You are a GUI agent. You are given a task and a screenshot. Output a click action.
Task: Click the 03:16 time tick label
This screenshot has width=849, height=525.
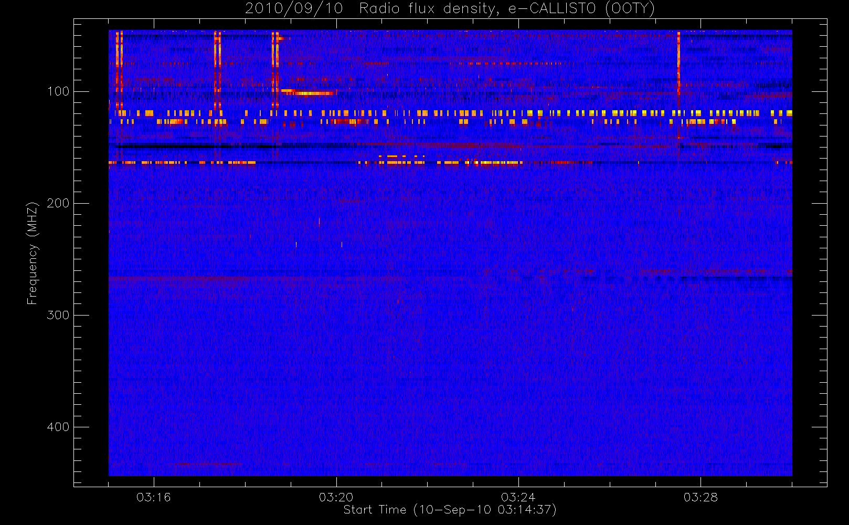(154, 497)
